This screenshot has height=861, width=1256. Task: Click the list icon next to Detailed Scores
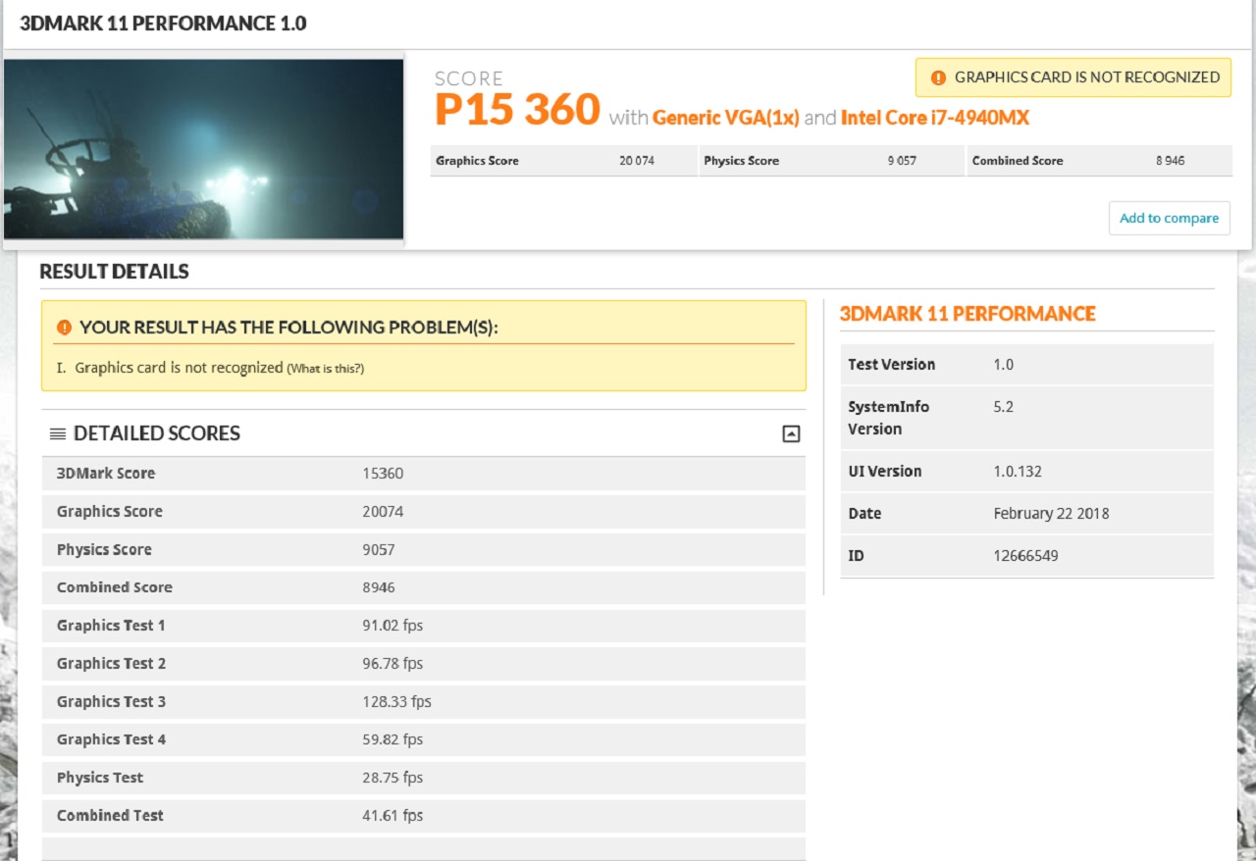pos(58,433)
